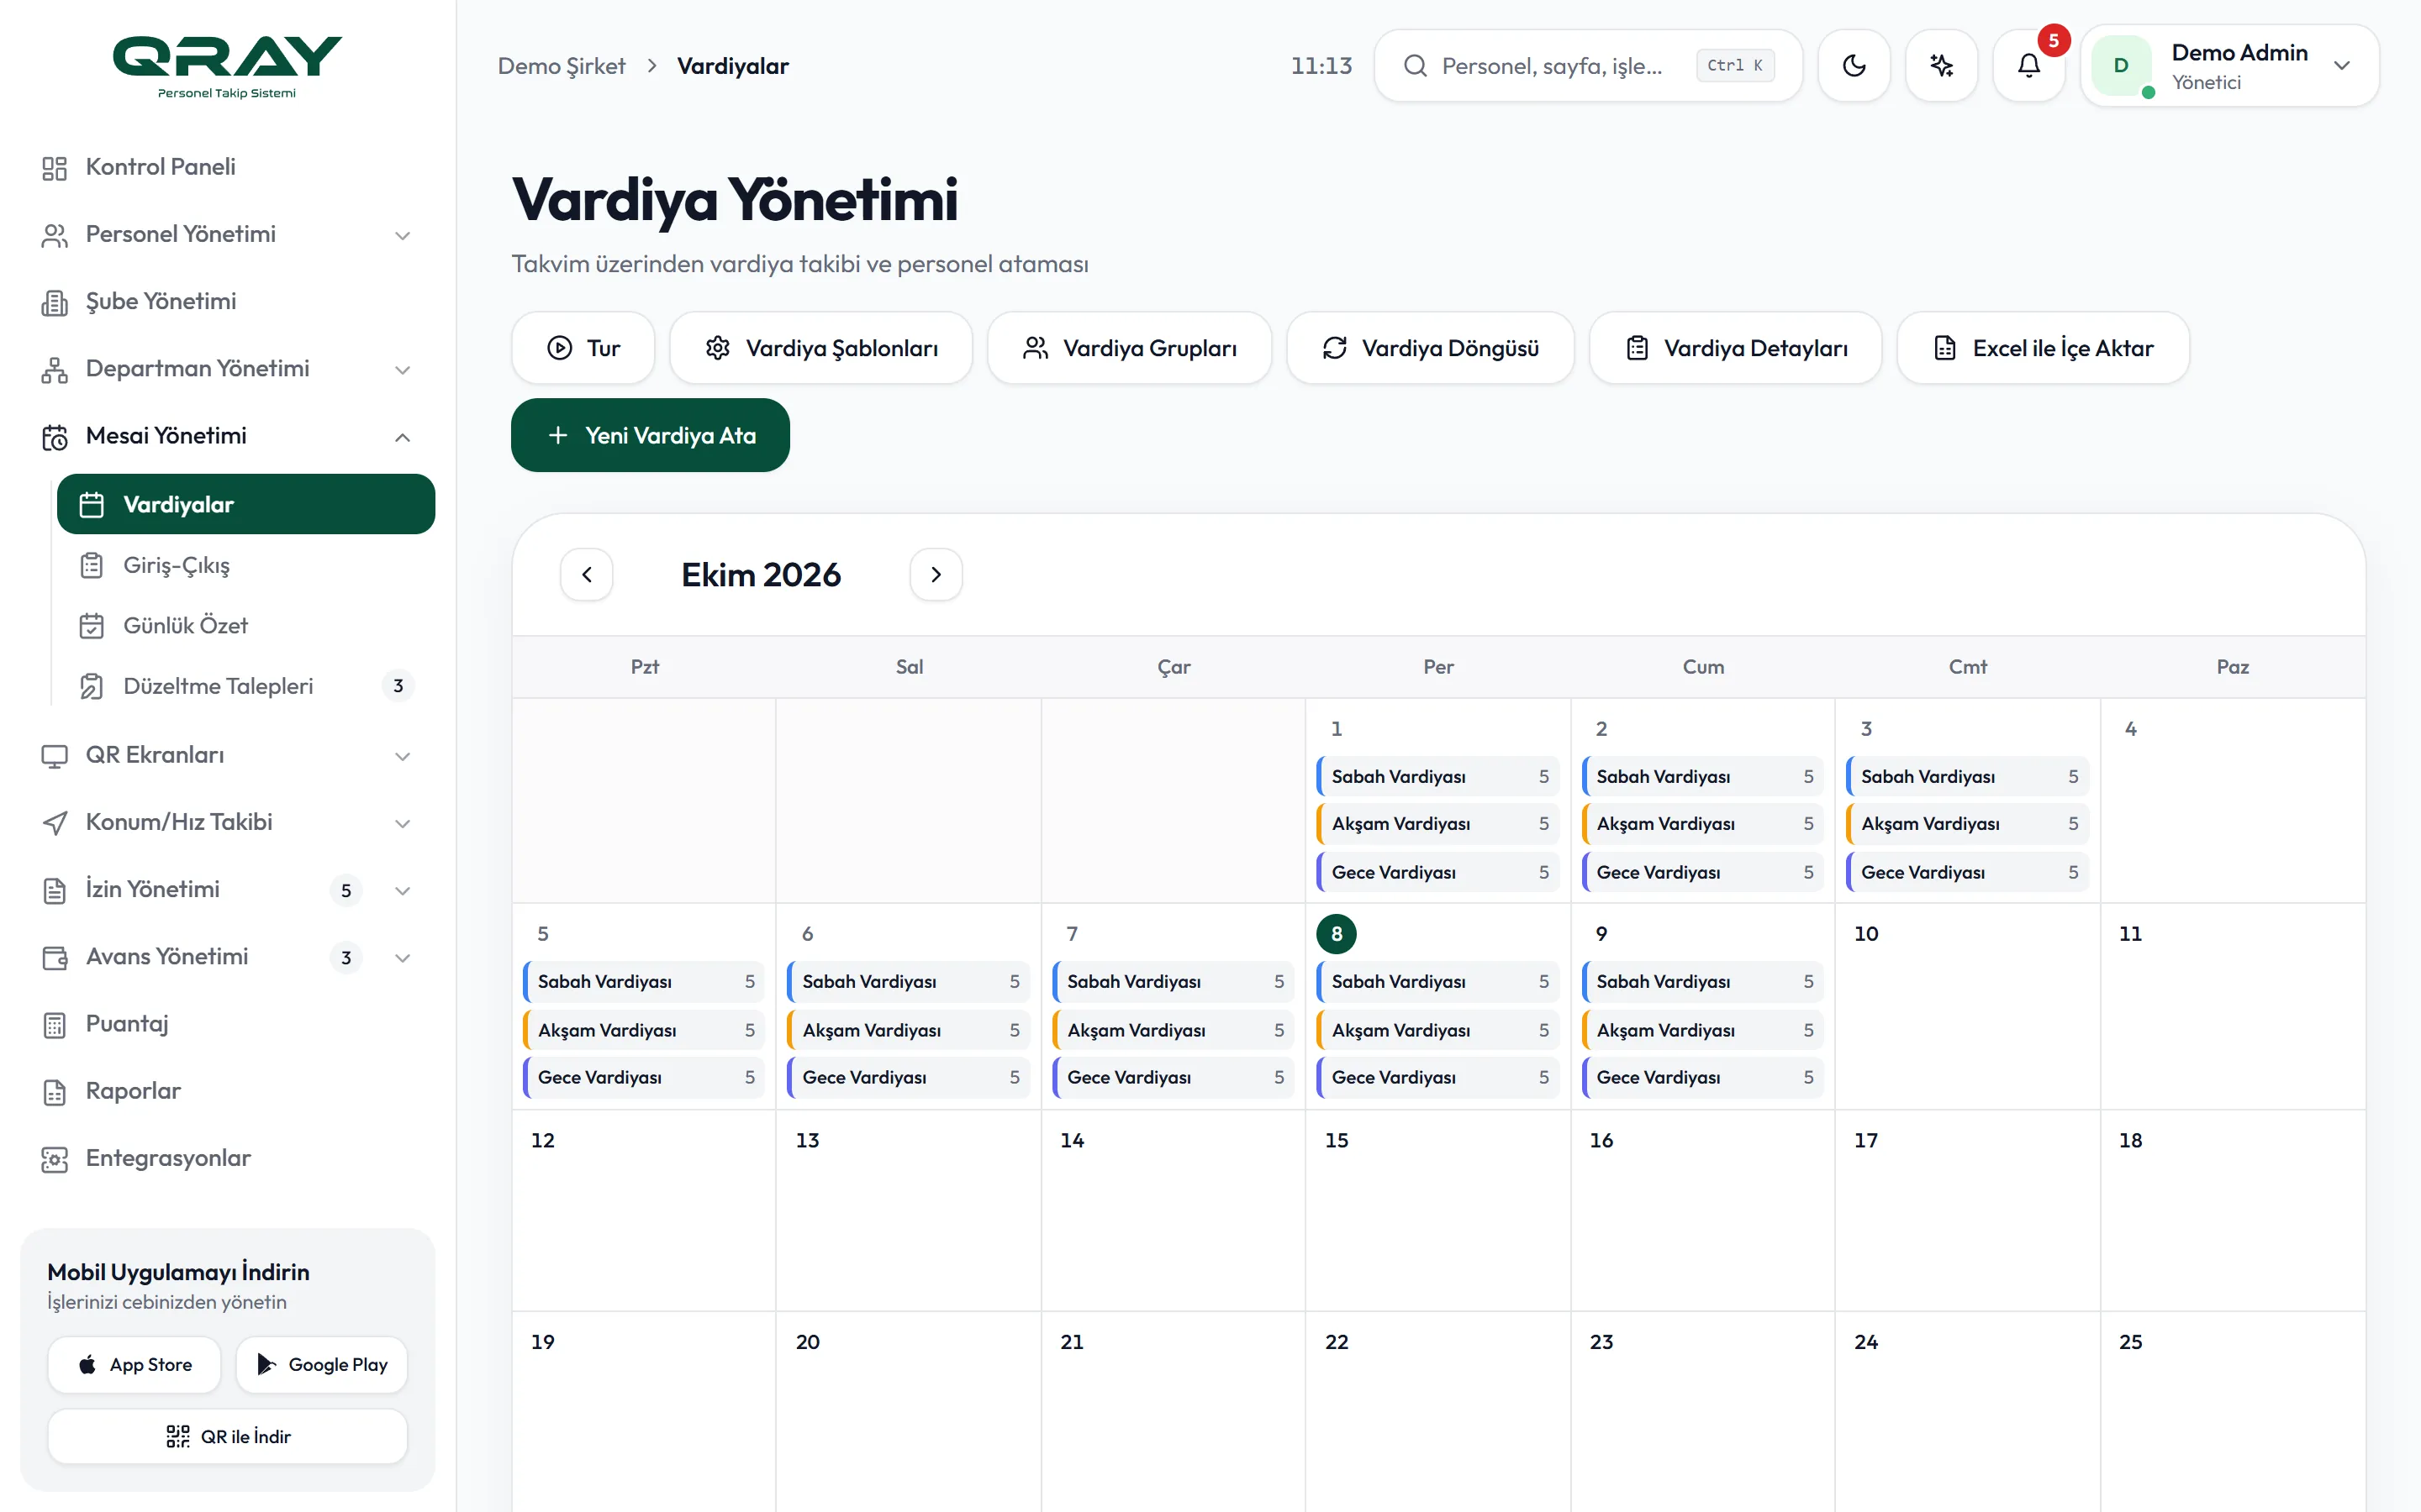Open the Giriş-Çıkış page
The height and width of the screenshot is (1512, 2421).
tap(246, 565)
